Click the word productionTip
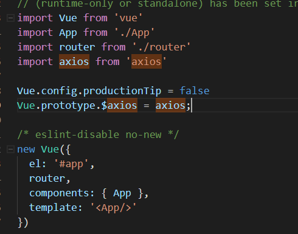The image size is (298, 234). 122,91
